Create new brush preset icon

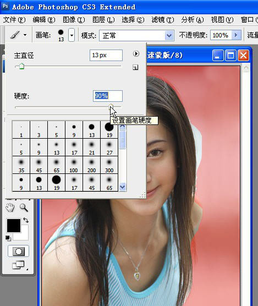135,67
